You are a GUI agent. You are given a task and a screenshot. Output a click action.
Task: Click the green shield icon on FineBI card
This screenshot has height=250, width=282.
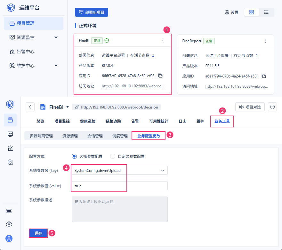pos(107,41)
